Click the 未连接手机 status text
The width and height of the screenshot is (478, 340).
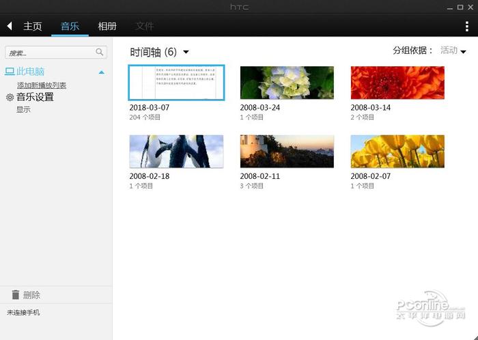[x=23, y=313]
